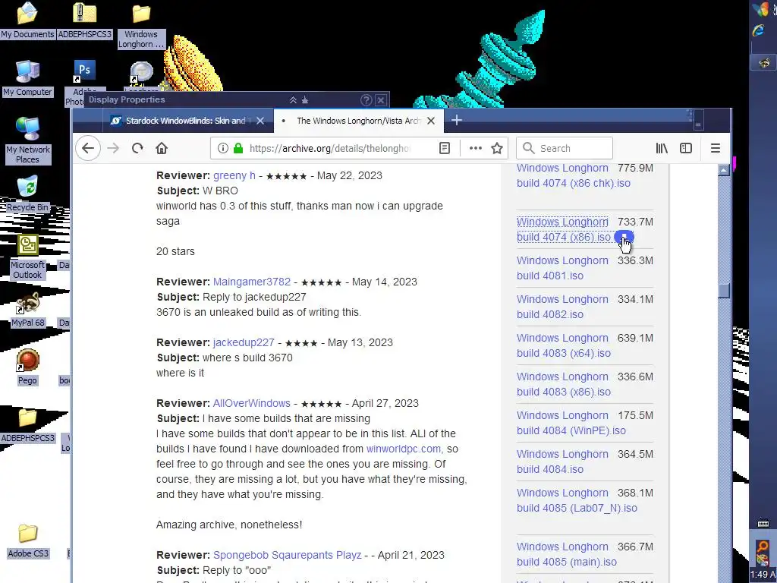Image resolution: width=777 pixels, height=583 pixels.
Task: Select The Windows Longhorn/Vista Archive tab
Action: coord(359,121)
